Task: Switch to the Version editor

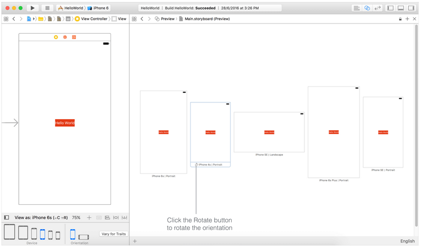Action: click(x=378, y=8)
